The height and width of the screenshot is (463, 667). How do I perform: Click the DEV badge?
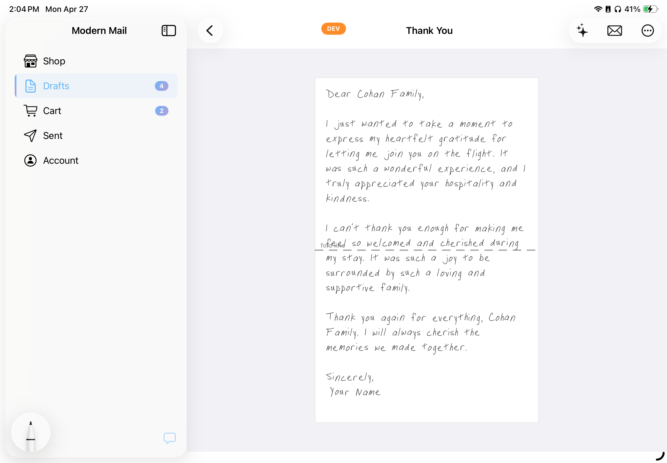coord(333,29)
